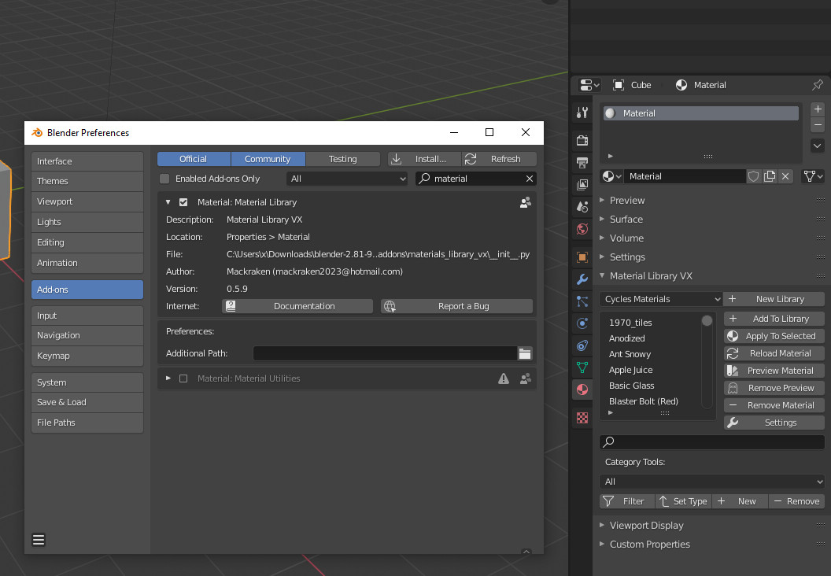This screenshot has height=576, width=831.
Task: Switch to World properties tab icon
Action: (582, 229)
